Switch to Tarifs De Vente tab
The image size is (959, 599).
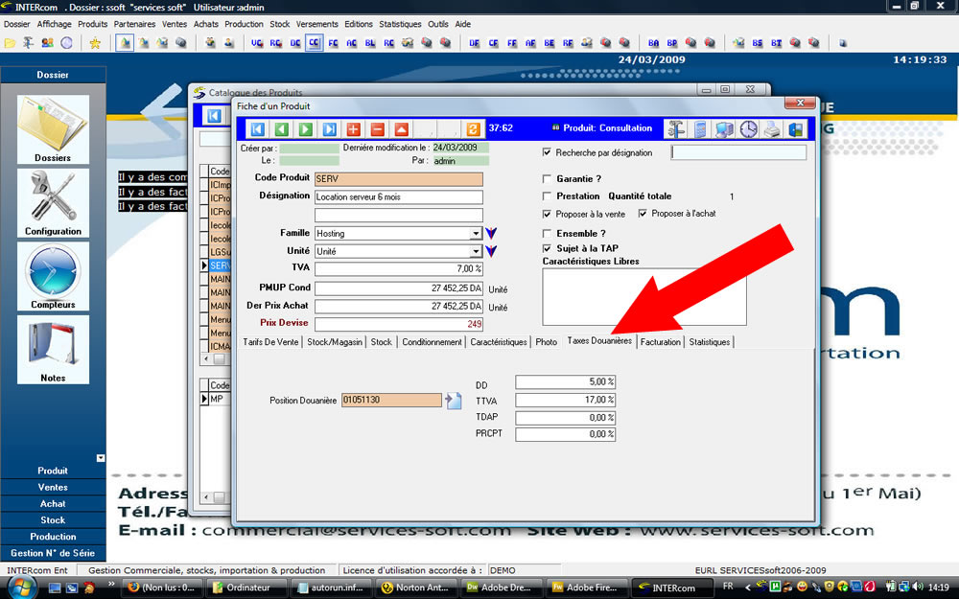pos(271,342)
